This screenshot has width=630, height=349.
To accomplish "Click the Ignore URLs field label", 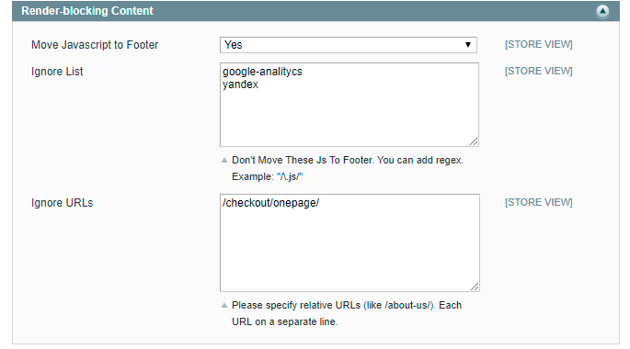I will pyautogui.click(x=62, y=203).
